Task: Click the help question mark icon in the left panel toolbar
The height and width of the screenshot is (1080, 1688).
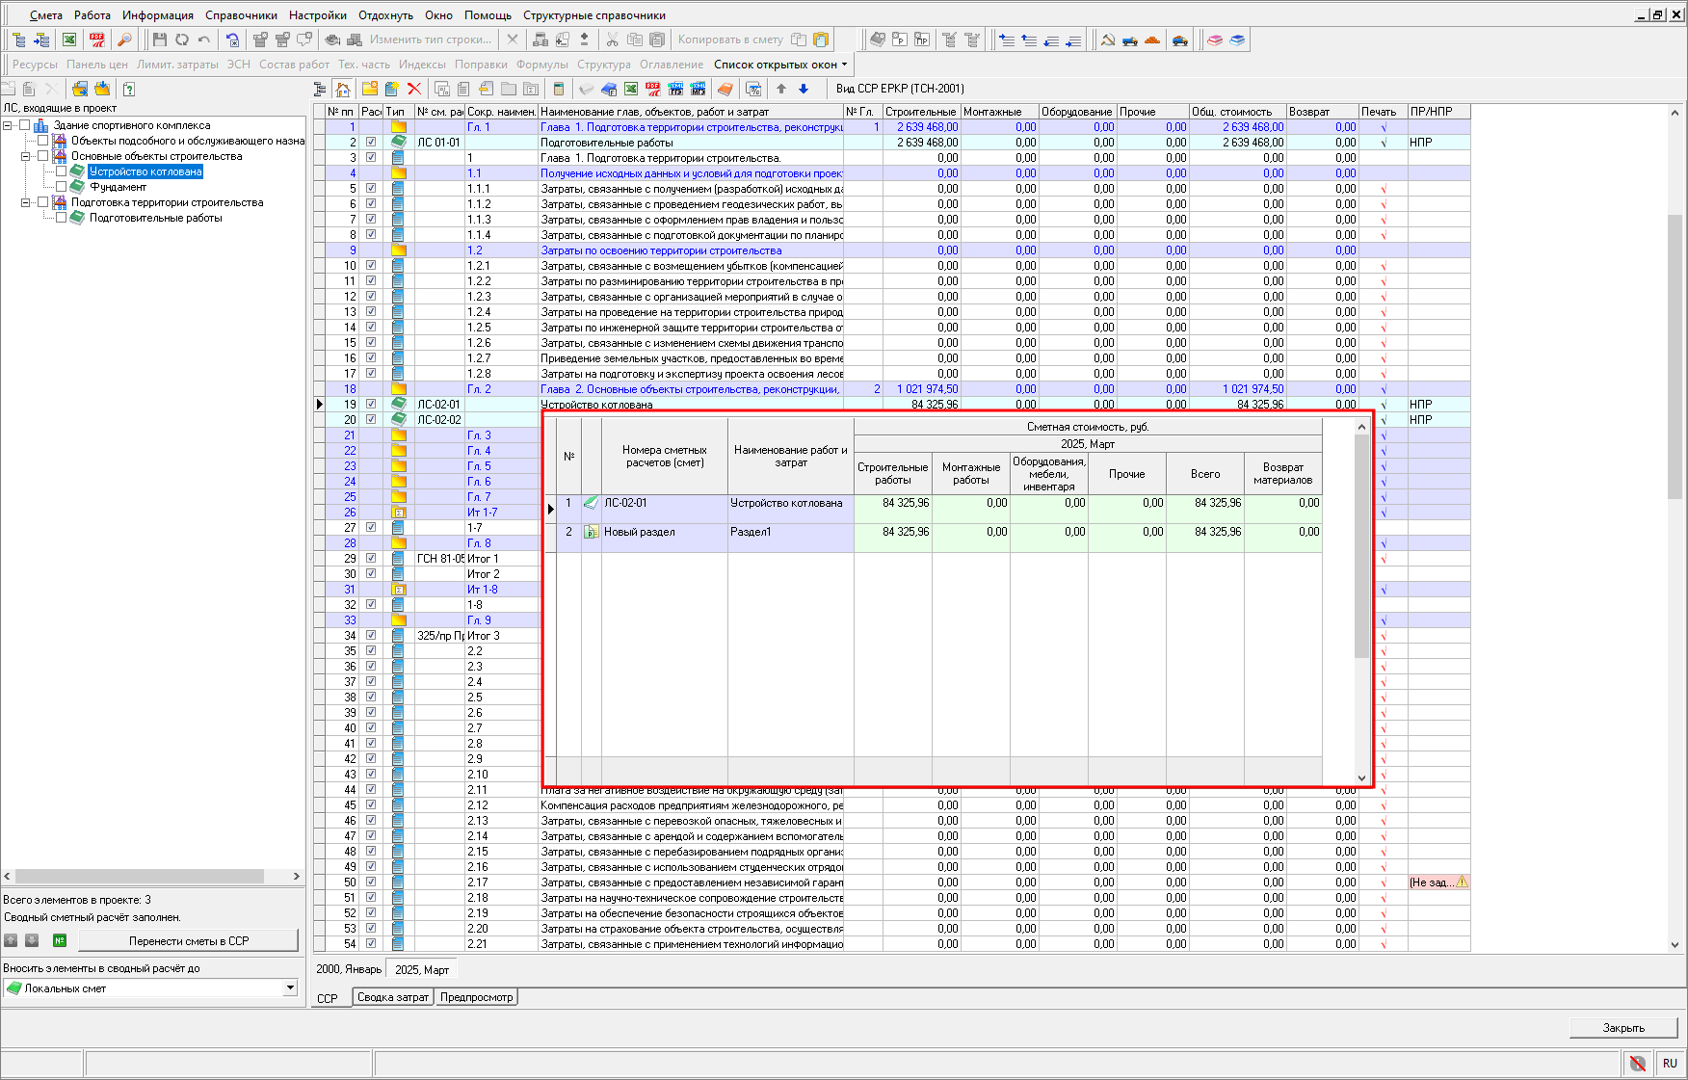Action: 128,89
